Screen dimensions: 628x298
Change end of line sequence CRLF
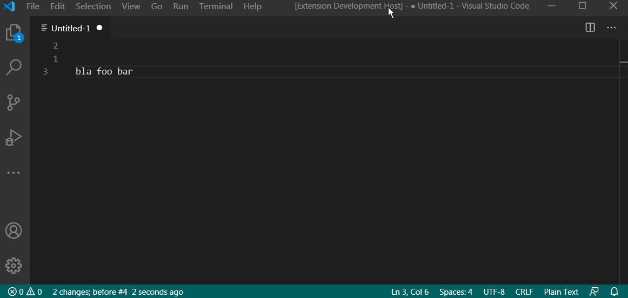point(524,292)
